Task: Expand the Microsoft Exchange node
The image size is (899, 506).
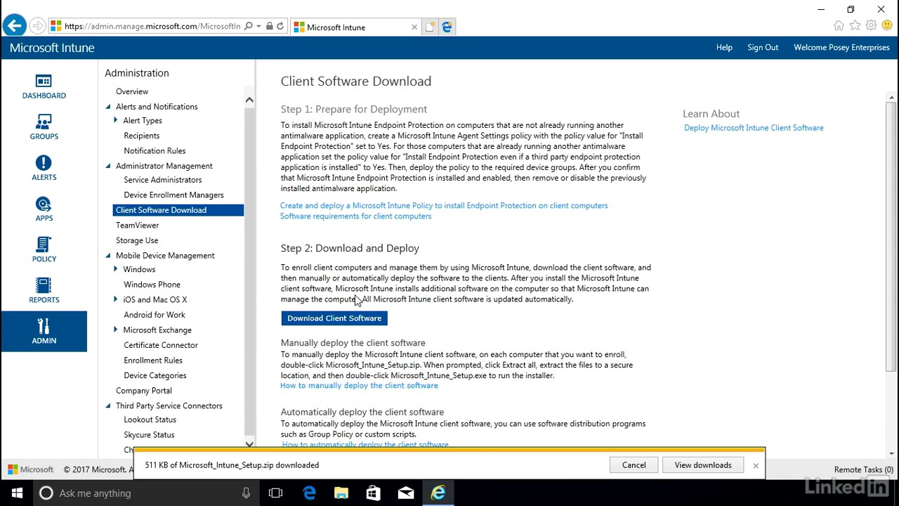Action: (116, 330)
